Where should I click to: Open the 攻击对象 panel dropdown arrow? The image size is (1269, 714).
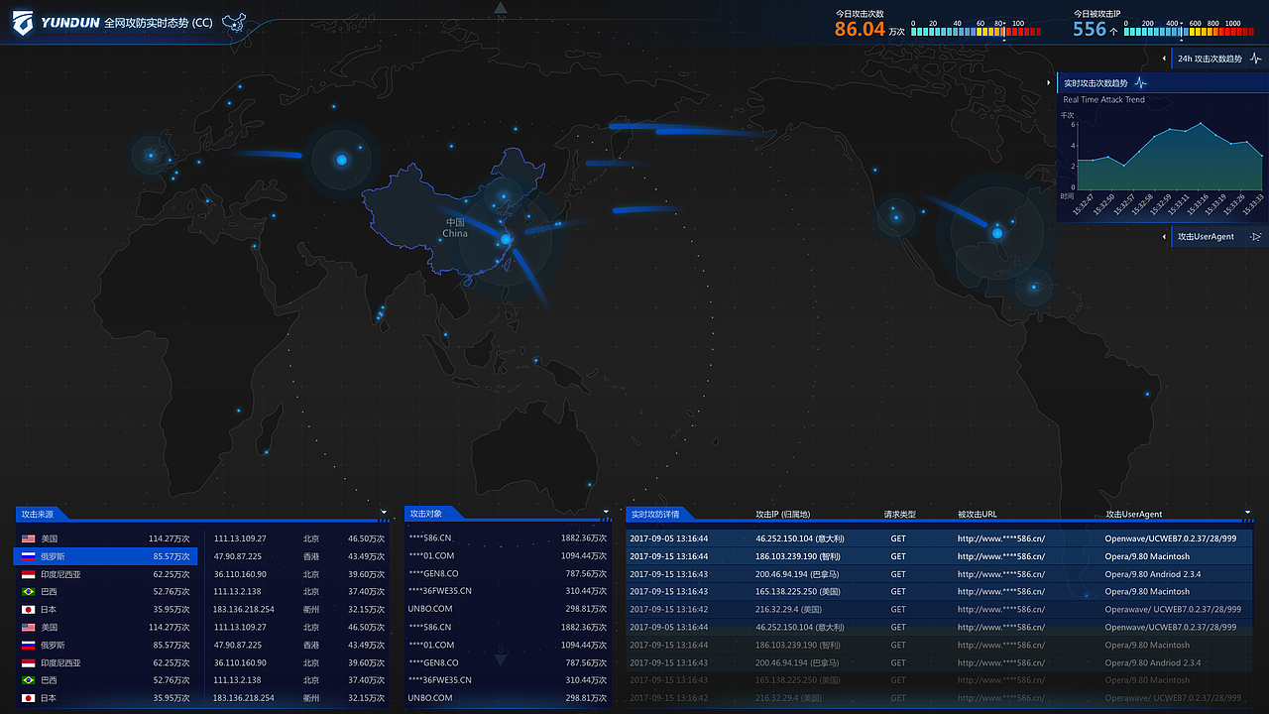(x=606, y=514)
